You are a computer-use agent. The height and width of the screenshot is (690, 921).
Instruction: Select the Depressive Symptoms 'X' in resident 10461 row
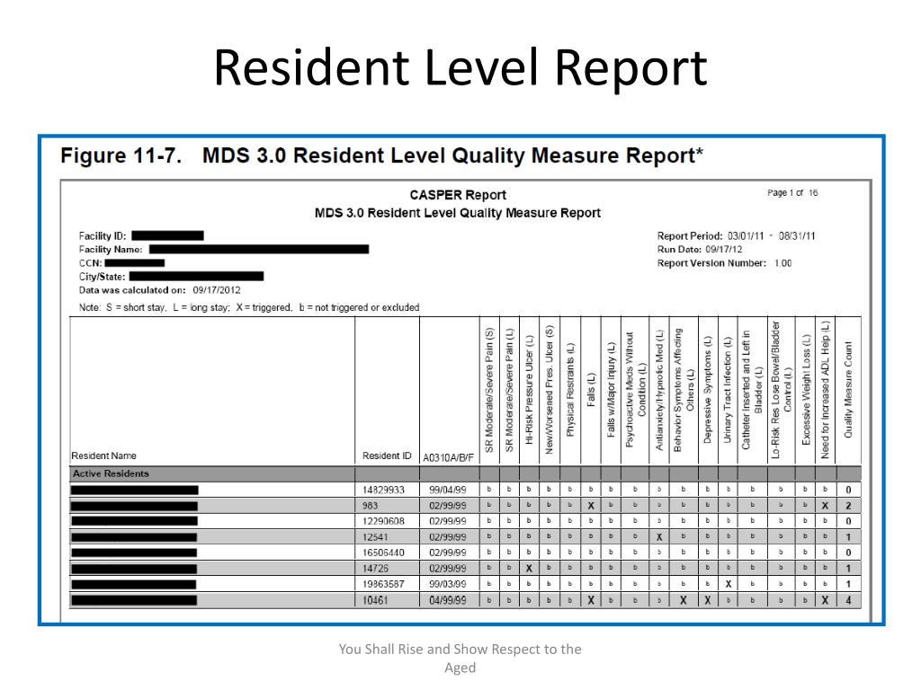coord(708,600)
